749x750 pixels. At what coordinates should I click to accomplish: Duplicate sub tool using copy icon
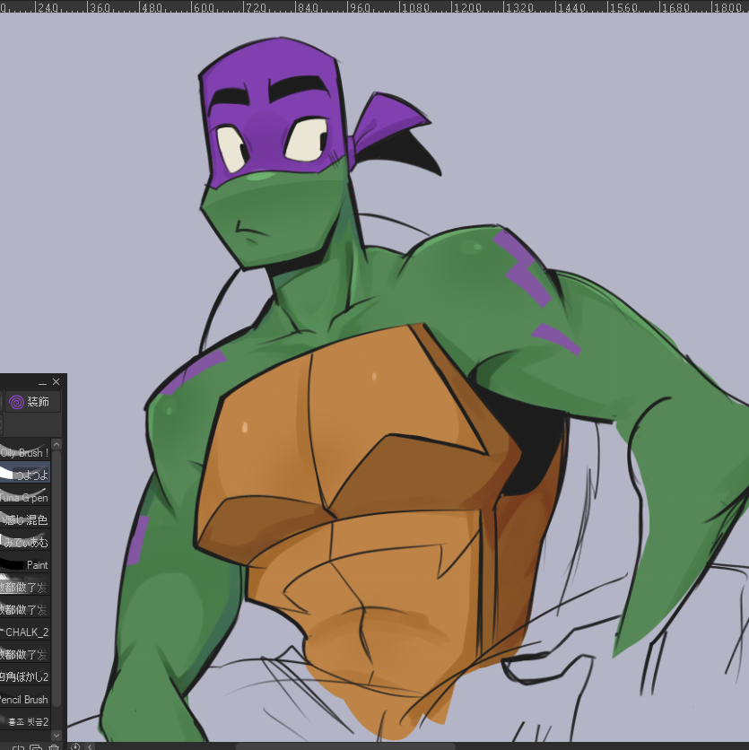pyautogui.click(x=36, y=746)
